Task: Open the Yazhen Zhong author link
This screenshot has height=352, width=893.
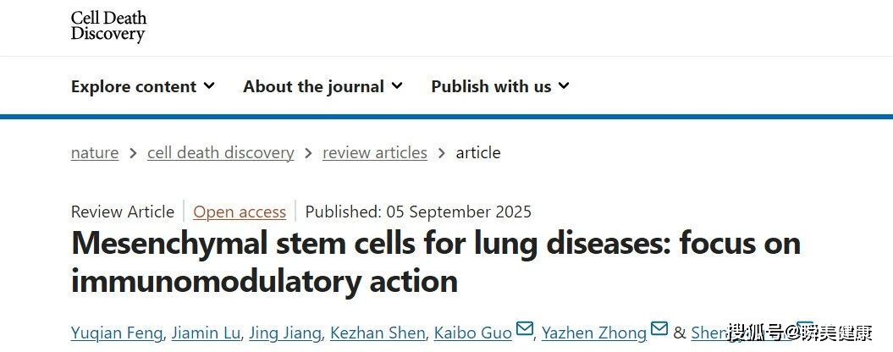Action: coord(594,333)
